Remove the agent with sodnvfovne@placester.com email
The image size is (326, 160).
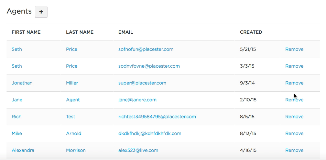[294, 66]
